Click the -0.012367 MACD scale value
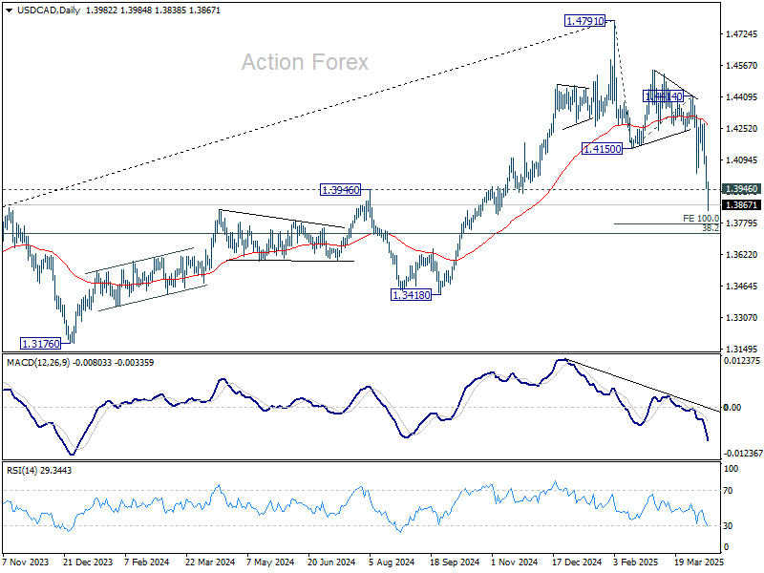This screenshot has width=764, height=573. pyautogui.click(x=743, y=454)
